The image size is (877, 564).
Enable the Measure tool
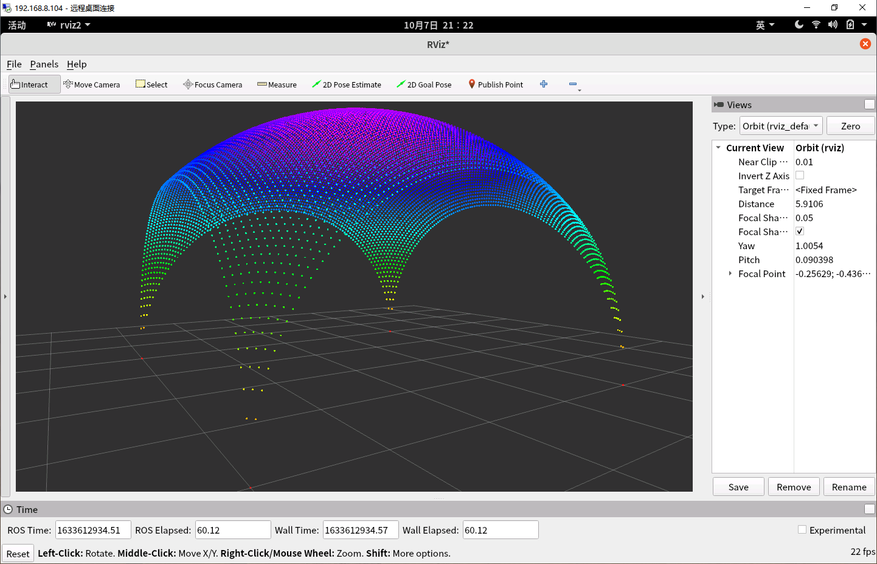click(x=277, y=84)
